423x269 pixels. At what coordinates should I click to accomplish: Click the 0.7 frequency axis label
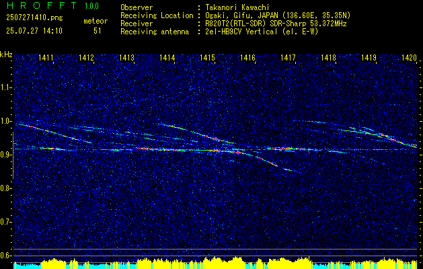[5, 222]
